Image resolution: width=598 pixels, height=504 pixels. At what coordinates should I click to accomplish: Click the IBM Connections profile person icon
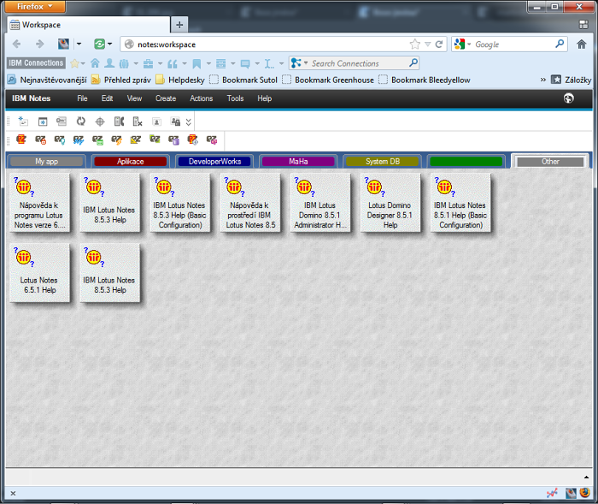pyautogui.click(x=109, y=63)
